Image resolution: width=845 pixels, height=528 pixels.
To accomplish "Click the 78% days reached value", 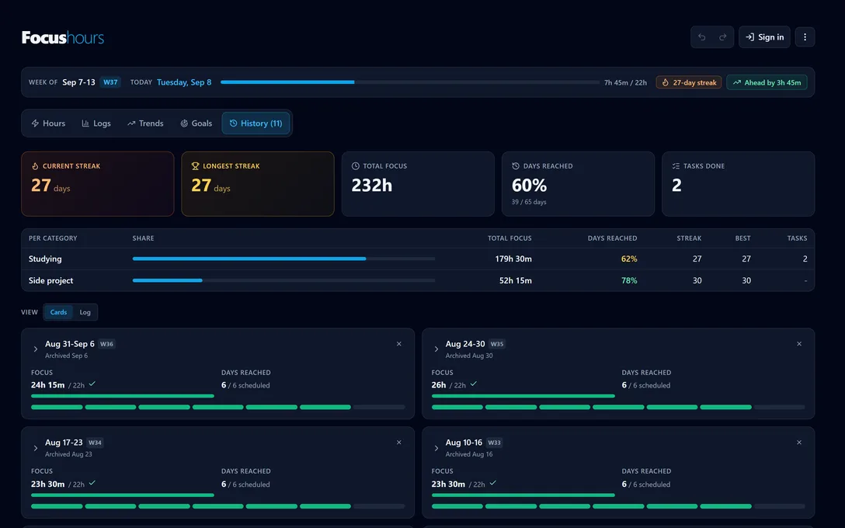I will (629, 280).
